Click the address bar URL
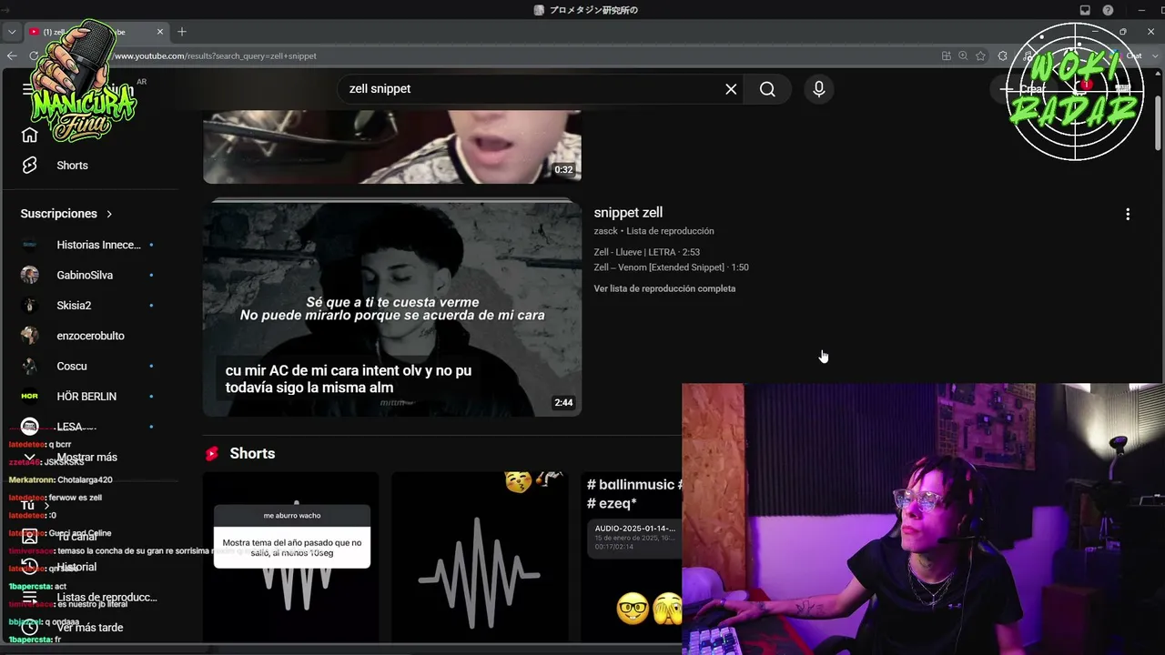Image resolution: width=1165 pixels, height=655 pixels. pyautogui.click(x=215, y=56)
